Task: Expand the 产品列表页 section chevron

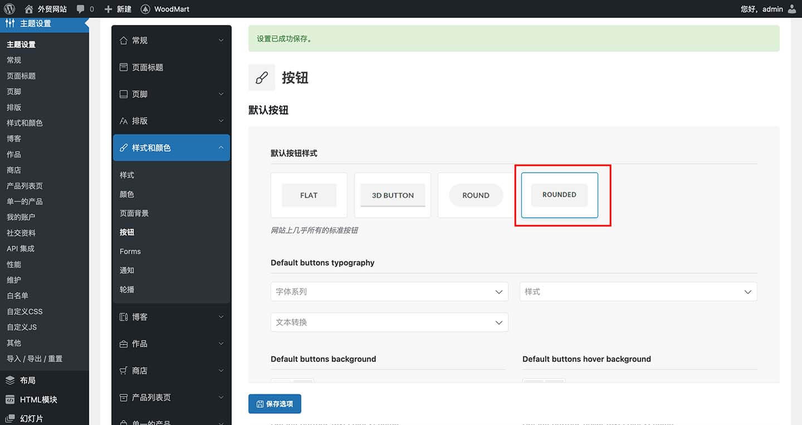Action: click(221, 397)
